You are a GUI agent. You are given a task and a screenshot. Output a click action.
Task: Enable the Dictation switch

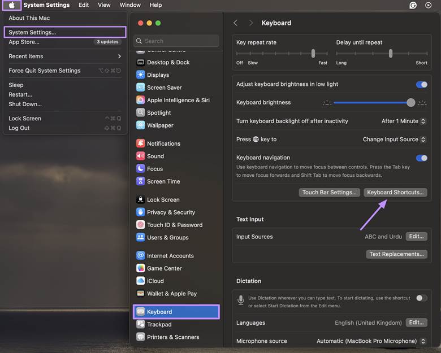click(x=422, y=298)
